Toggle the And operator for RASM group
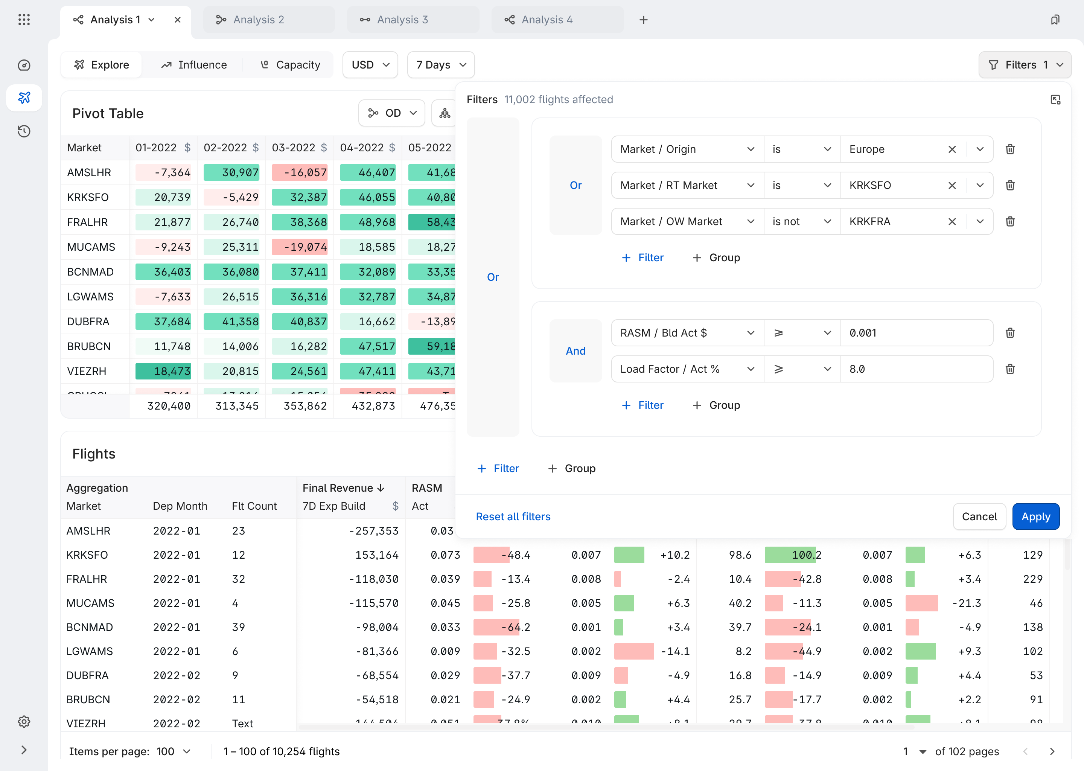Screen dimensions: 1084x771 pos(575,351)
